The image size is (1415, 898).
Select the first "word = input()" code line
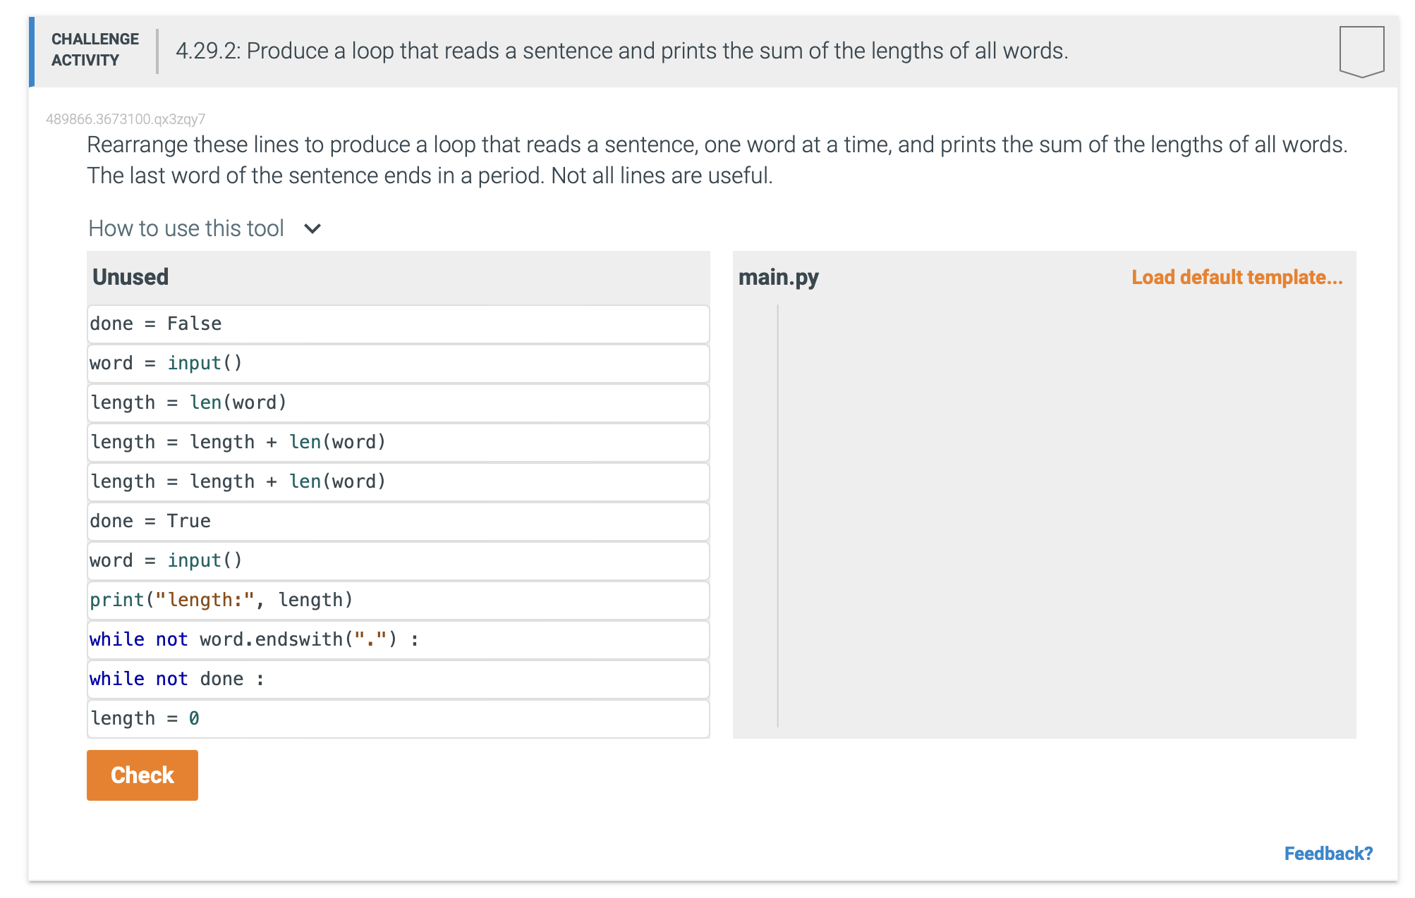398,364
